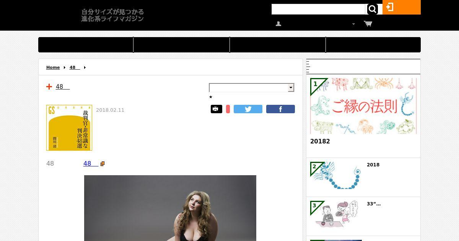Select the date text 2018.02.11

pyautogui.click(x=110, y=110)
